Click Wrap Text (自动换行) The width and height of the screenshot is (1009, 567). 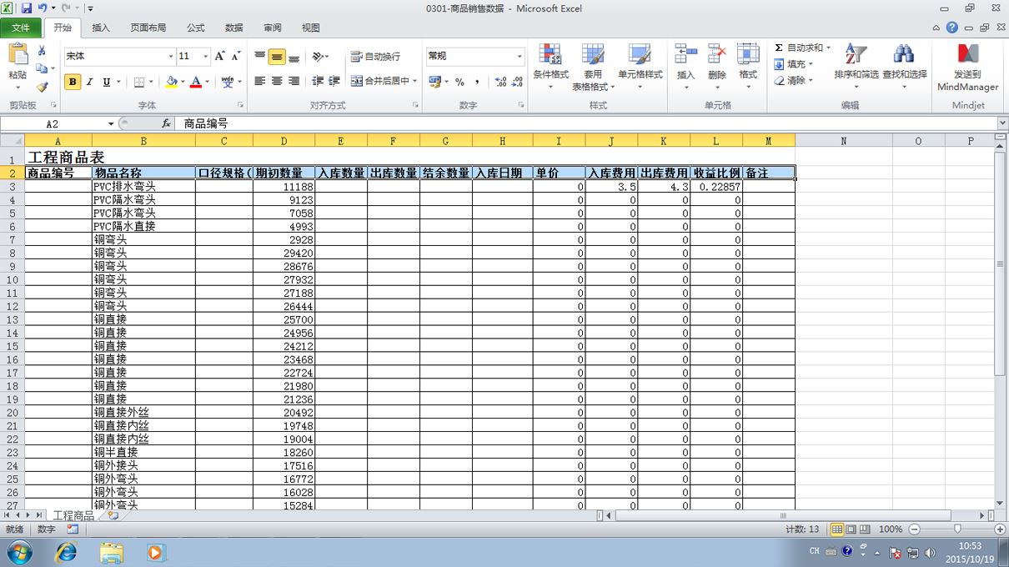375,57
